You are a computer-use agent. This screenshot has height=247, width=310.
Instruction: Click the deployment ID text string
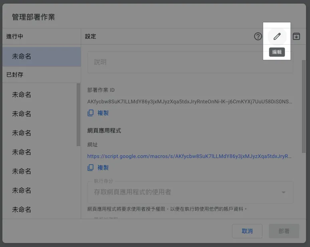coord(190,102)
